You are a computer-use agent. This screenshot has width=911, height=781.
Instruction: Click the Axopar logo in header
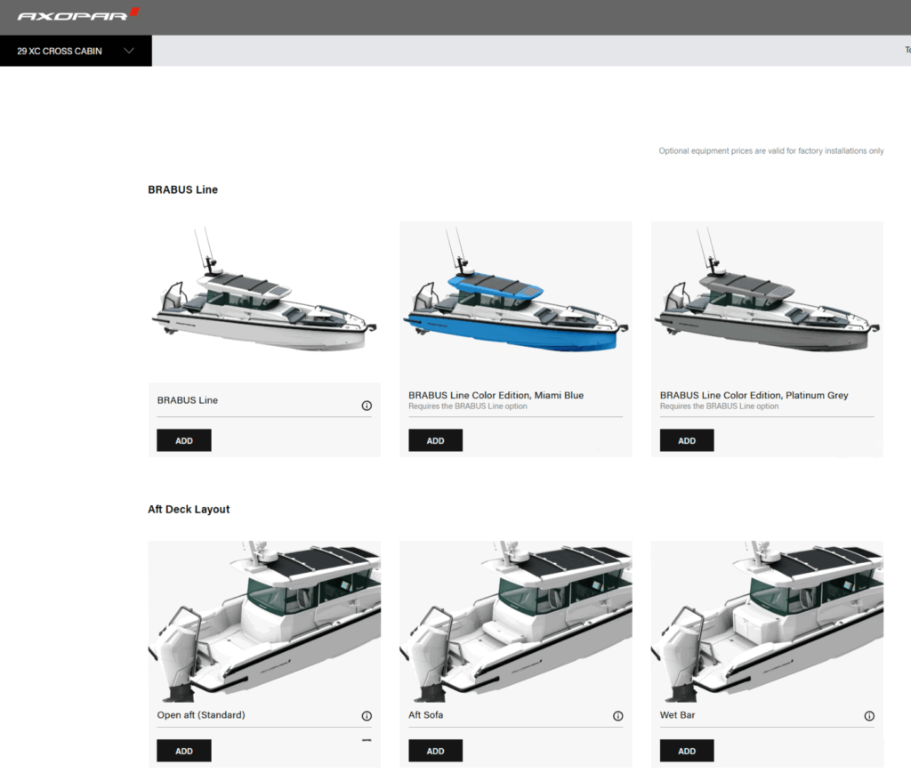click(x=78, y=14)
